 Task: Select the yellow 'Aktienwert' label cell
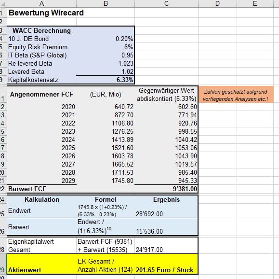pyautogui.click(x=41, y=264)
